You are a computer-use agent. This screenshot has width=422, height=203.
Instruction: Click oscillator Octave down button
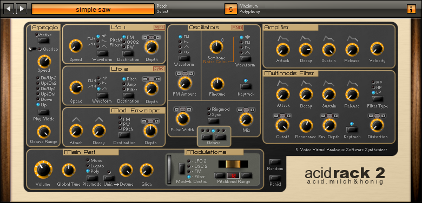click(x=207, y=137)
